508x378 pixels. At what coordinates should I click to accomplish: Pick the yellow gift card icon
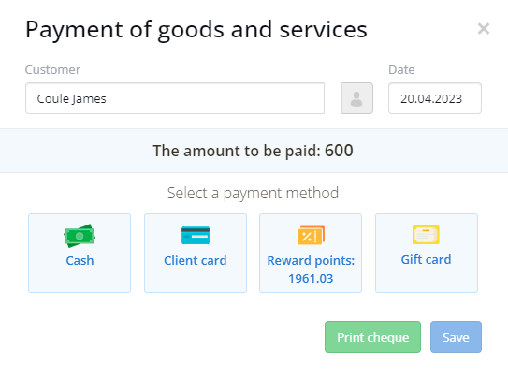click(x=426, y=235)
